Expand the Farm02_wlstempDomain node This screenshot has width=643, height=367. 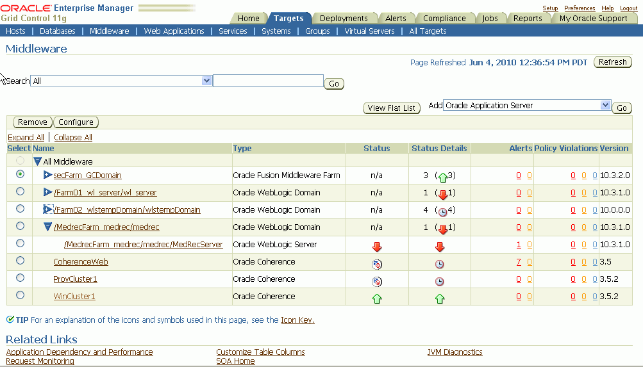[x=48, y=209]
